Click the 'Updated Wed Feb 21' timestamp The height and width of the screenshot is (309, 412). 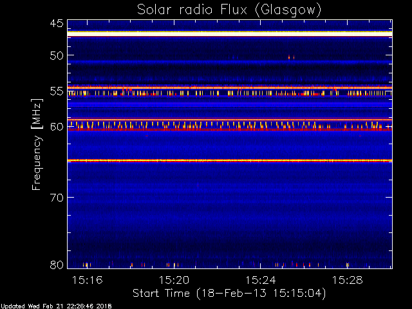[x=56, y=306]
